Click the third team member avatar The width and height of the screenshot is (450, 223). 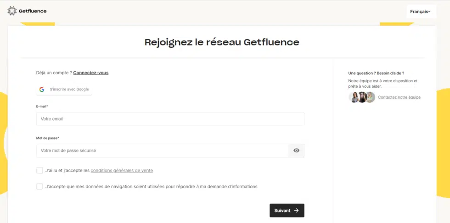[371, 97]
